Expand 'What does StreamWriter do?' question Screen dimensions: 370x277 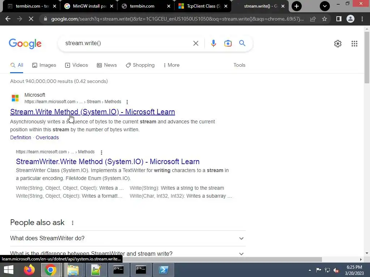128,238
